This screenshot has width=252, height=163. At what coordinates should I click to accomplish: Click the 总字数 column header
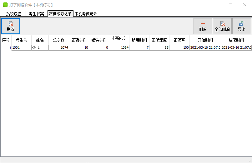pyautogui.click(x=59, y=40)
